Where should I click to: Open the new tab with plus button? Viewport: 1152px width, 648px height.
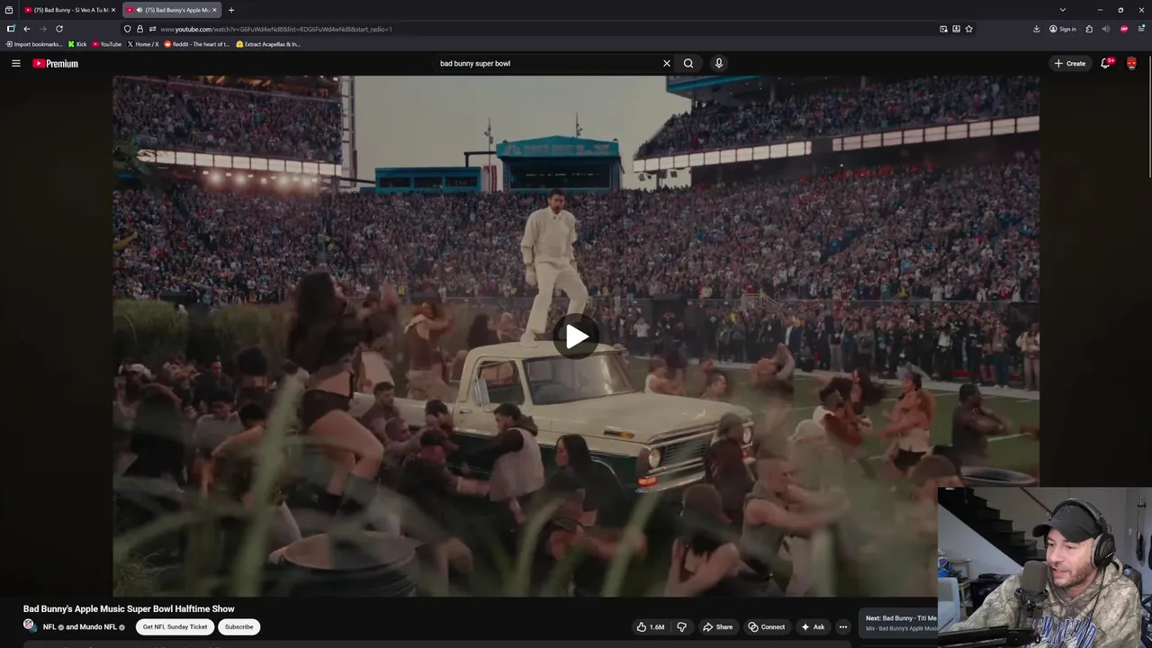click(x=231, y=10)
